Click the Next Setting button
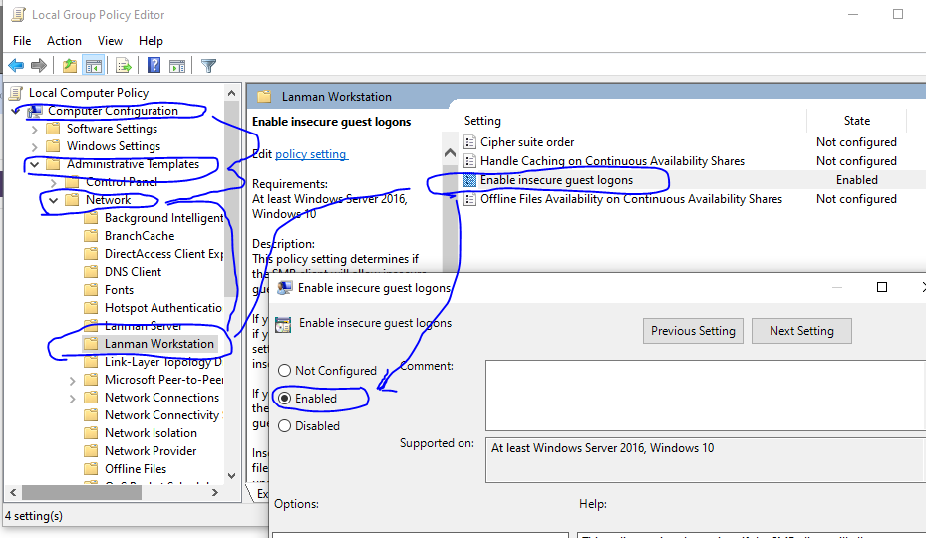The width and height of the screenshot is (926, 538). 801,331
